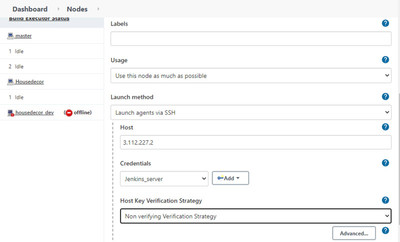Open help for Host field
This screenshot has width=400, height=242.
tap(385, 127)
